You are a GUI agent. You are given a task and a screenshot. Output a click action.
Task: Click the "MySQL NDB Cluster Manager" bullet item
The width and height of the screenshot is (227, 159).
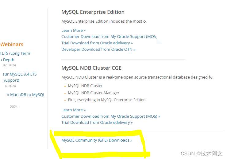pyautogui.click(x=94, y=93)
